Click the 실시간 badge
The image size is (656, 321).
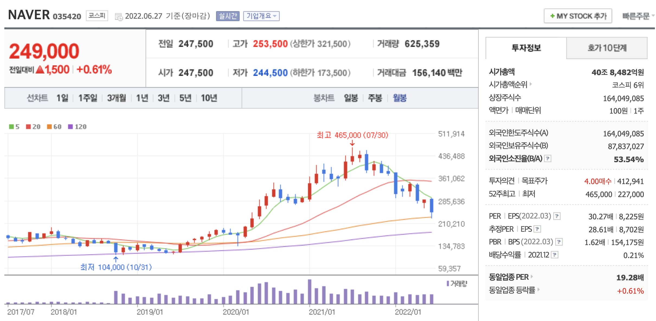(228, 16)
